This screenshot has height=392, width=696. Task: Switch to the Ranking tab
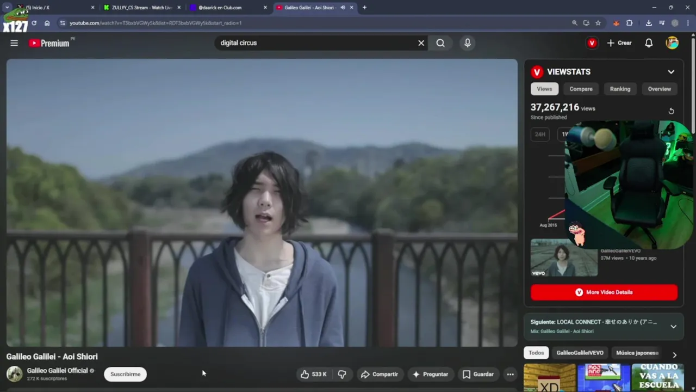tap(620, 89)
